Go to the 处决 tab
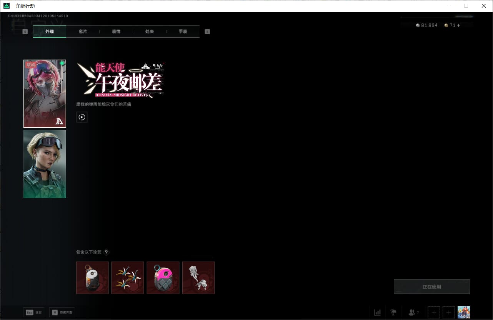This screenshot has height=320, width=493. tap(150, 32)
